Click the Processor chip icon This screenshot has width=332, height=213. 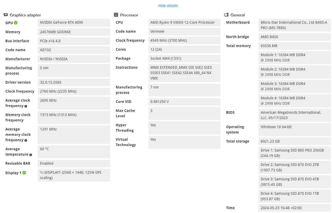116,15
